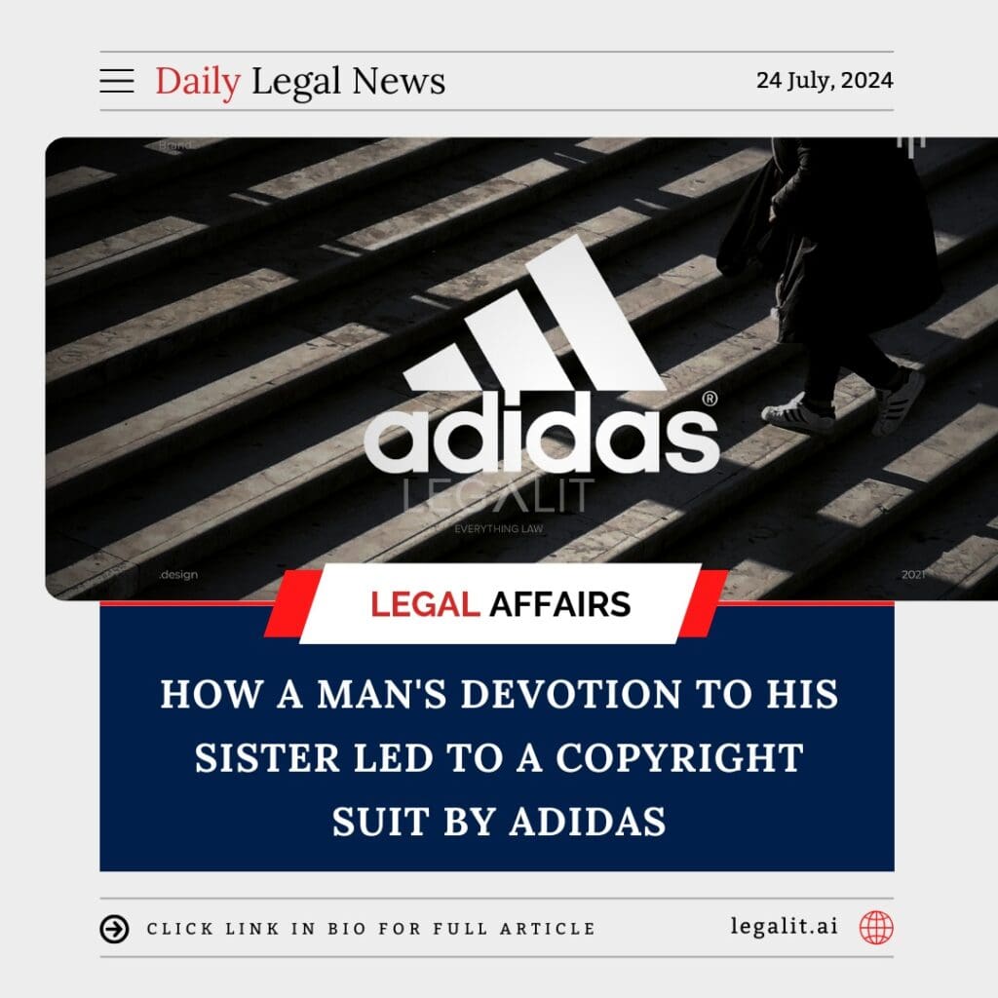This screenshot has width=998, height=998.
Task: Open the legalit.ai website link
Action: coord(785,926)
